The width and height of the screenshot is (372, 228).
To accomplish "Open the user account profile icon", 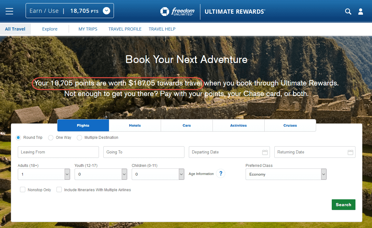I will pyautogui.click(x=361, y=11).
